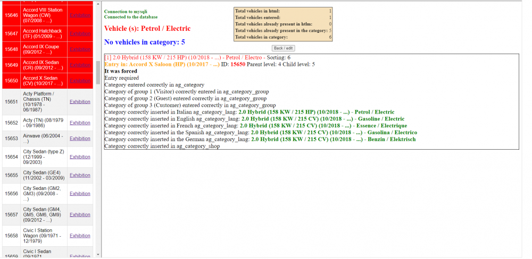Open Exhibition link for City Sedan (type Z)

point(80,157)
